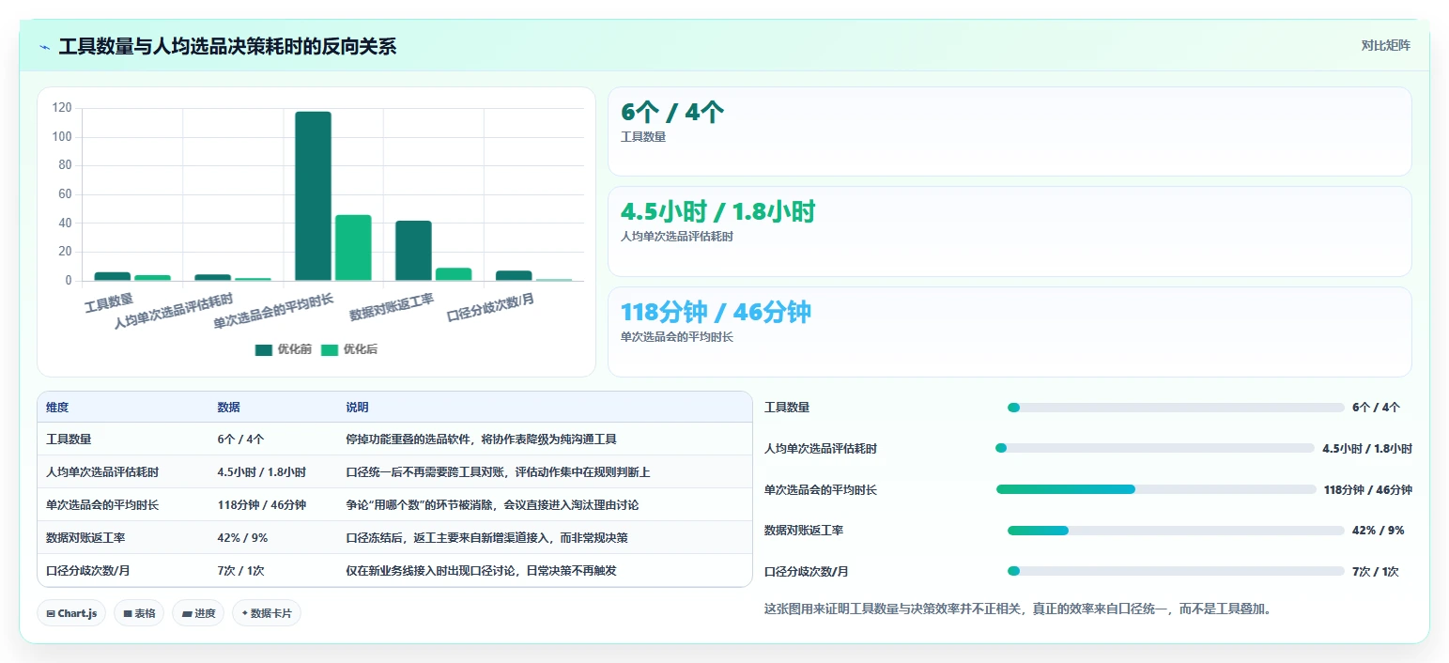Click the Chart.js chip
The height and width of the screenshot is (663, 1449).
71,613
